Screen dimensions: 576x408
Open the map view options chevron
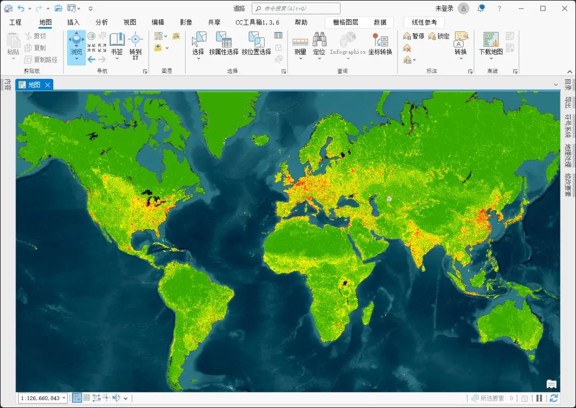(556, 85)
